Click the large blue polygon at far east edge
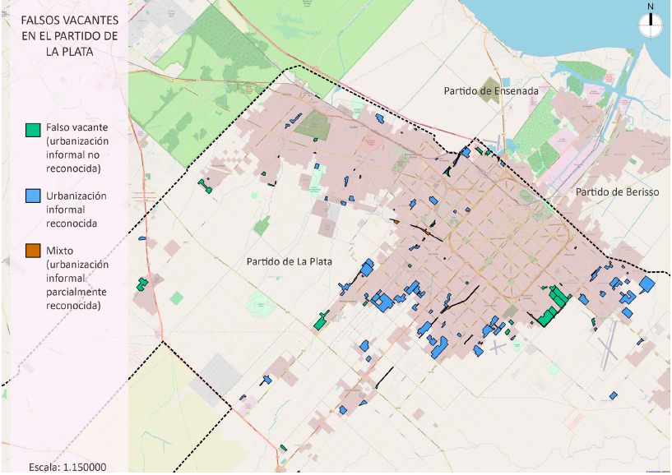The image size is (672, 475). [x=647, y=284]
